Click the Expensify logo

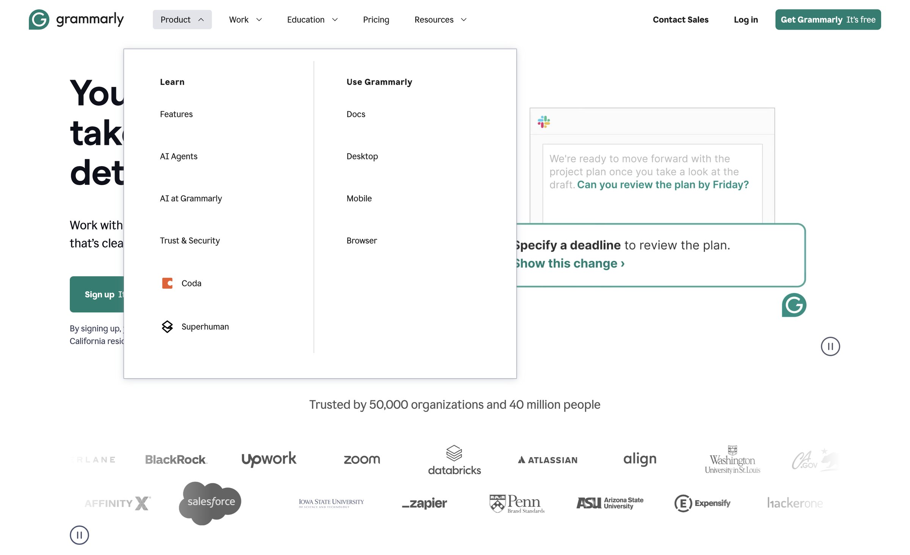coord(702,503)
